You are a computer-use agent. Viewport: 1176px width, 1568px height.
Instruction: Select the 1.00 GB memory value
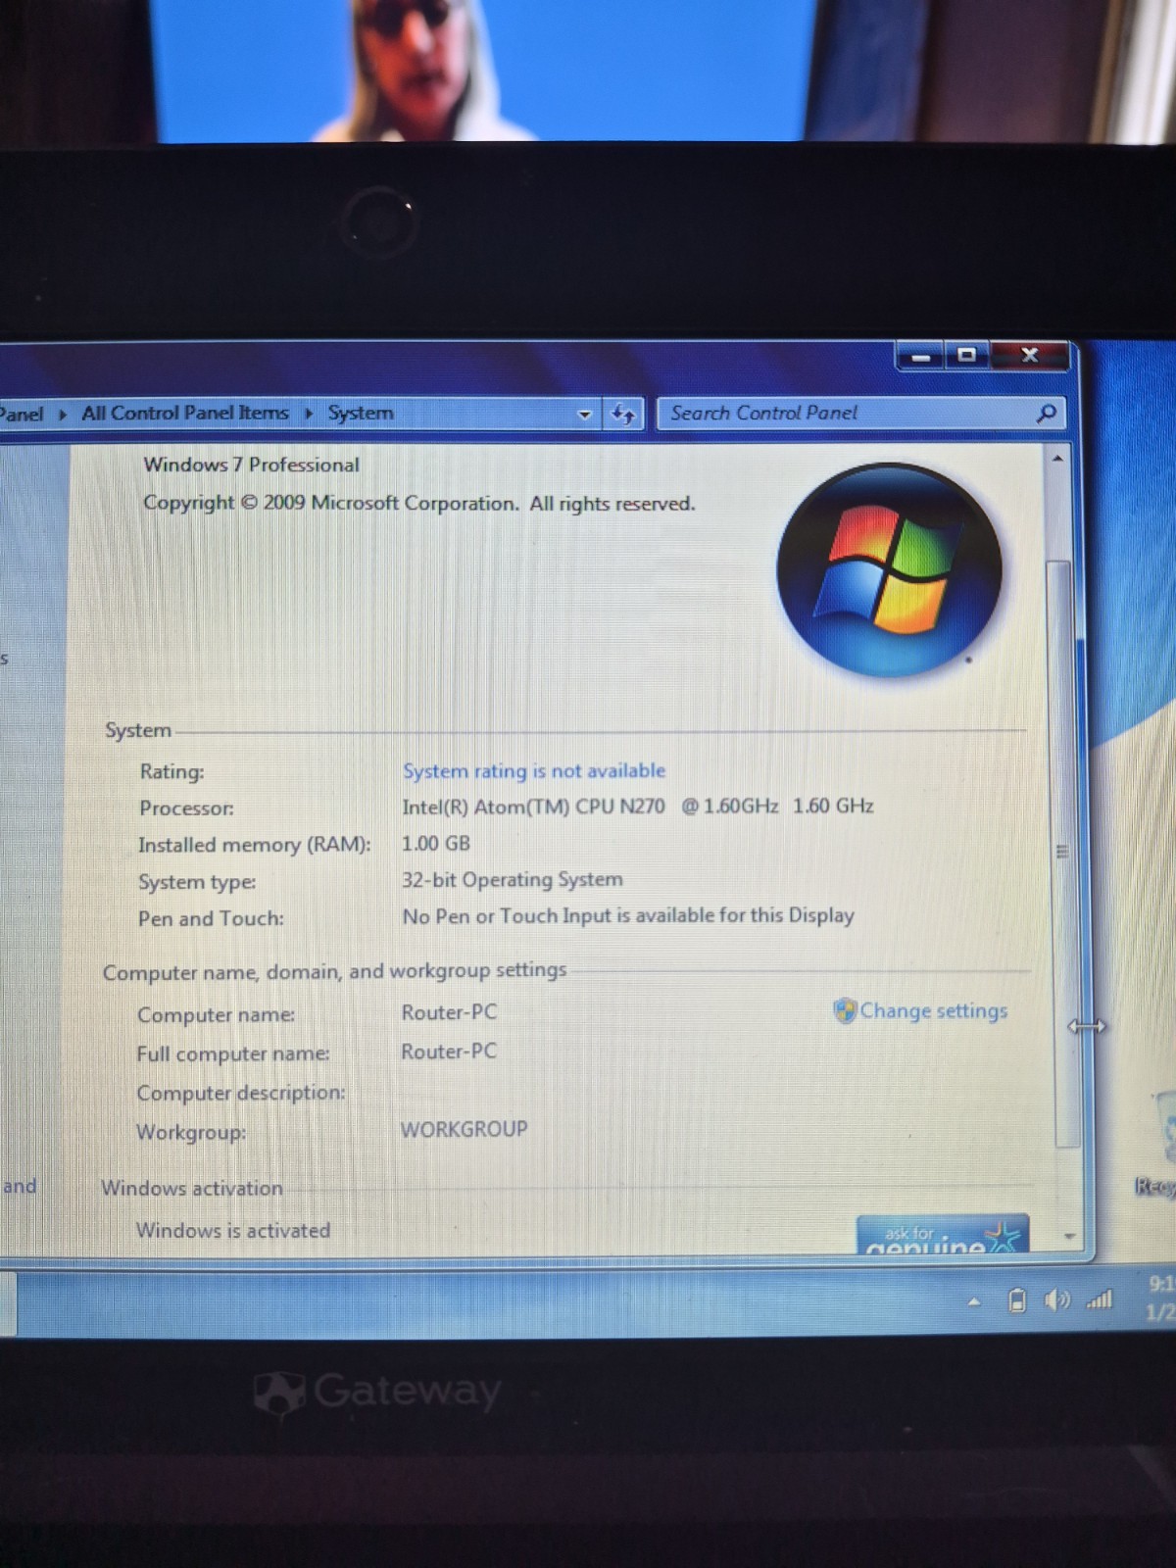(436, 844)
